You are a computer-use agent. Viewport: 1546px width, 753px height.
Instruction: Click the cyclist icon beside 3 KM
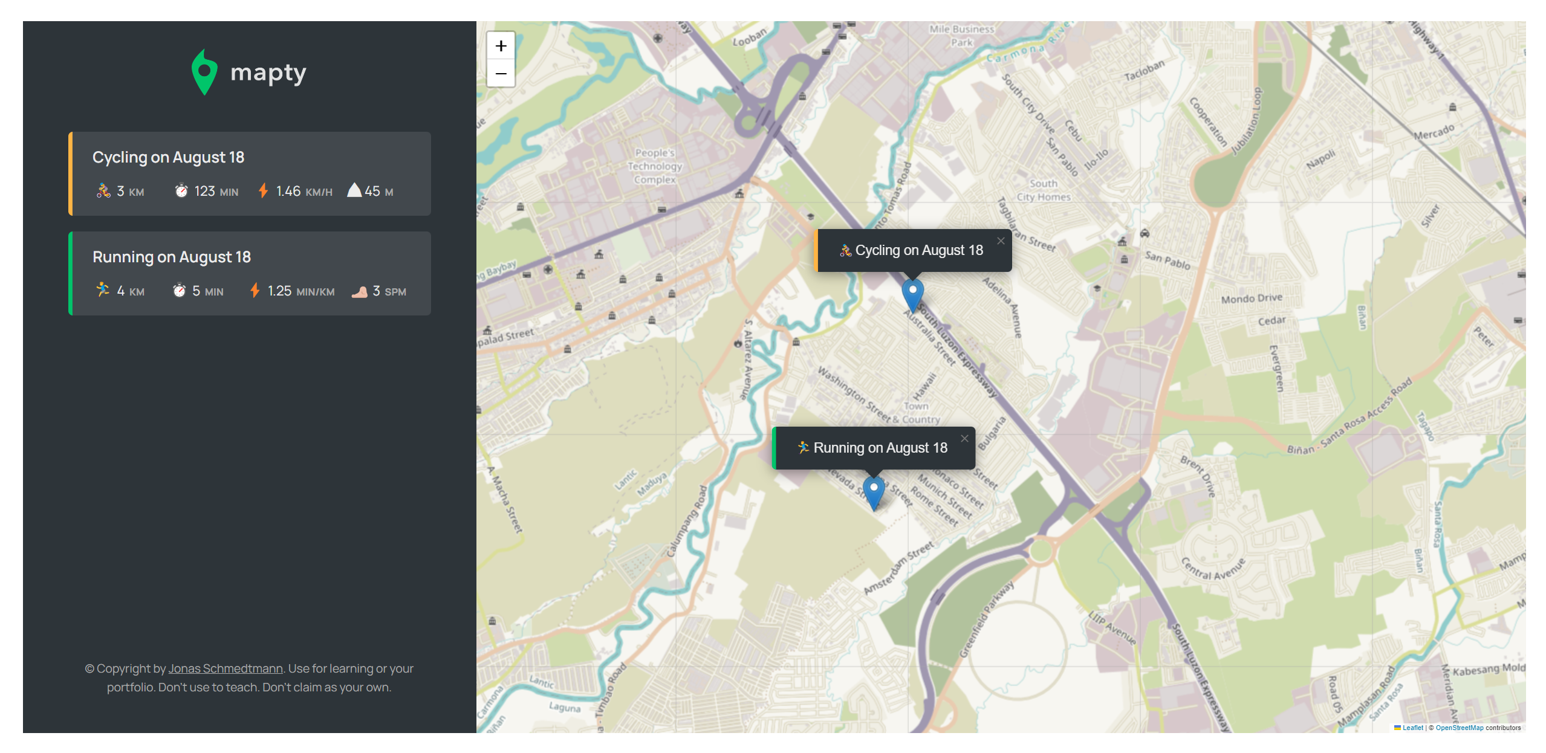point(103,191)
